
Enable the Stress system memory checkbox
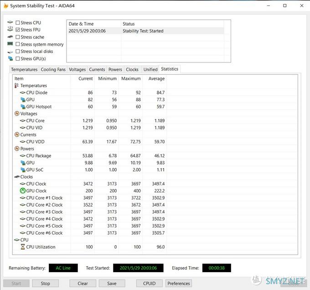(x=18, y=44)
